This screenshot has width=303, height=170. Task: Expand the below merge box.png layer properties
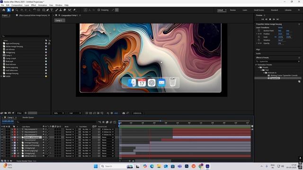pos(12,137)
